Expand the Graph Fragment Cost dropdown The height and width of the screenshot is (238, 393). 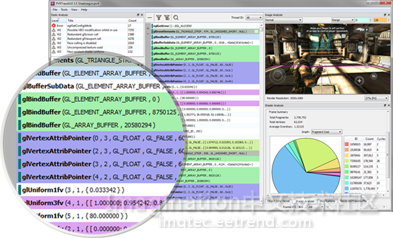[327, 132]
